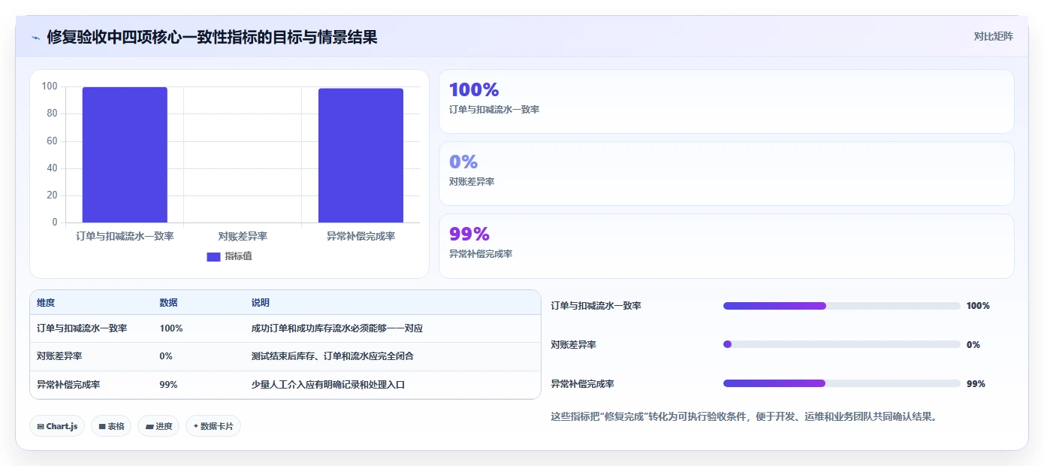Click the 异常补偿完成率 chart bar
The image size is (1044, 466).
(x=361, y=156)
